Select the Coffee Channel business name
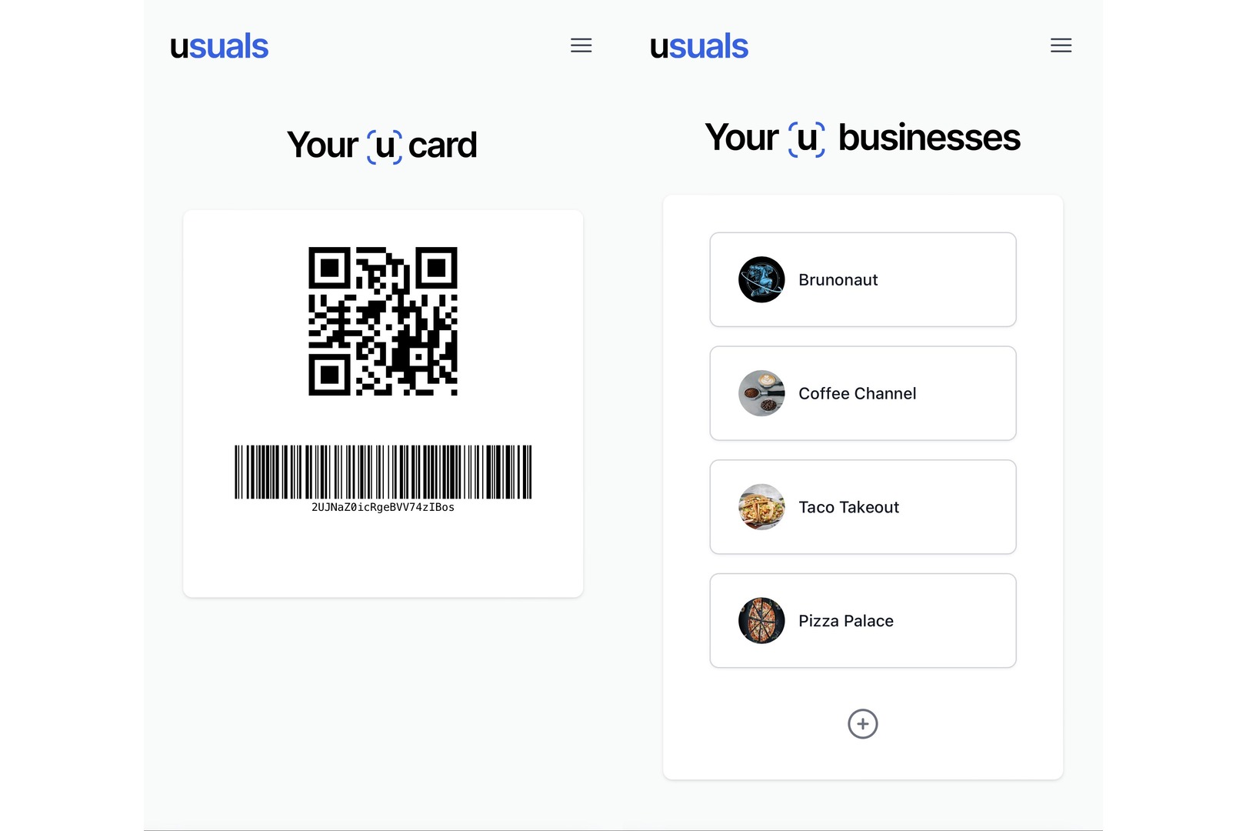Image resolution: width=1246 pixels, height=831 pixels. coord(857,394)
